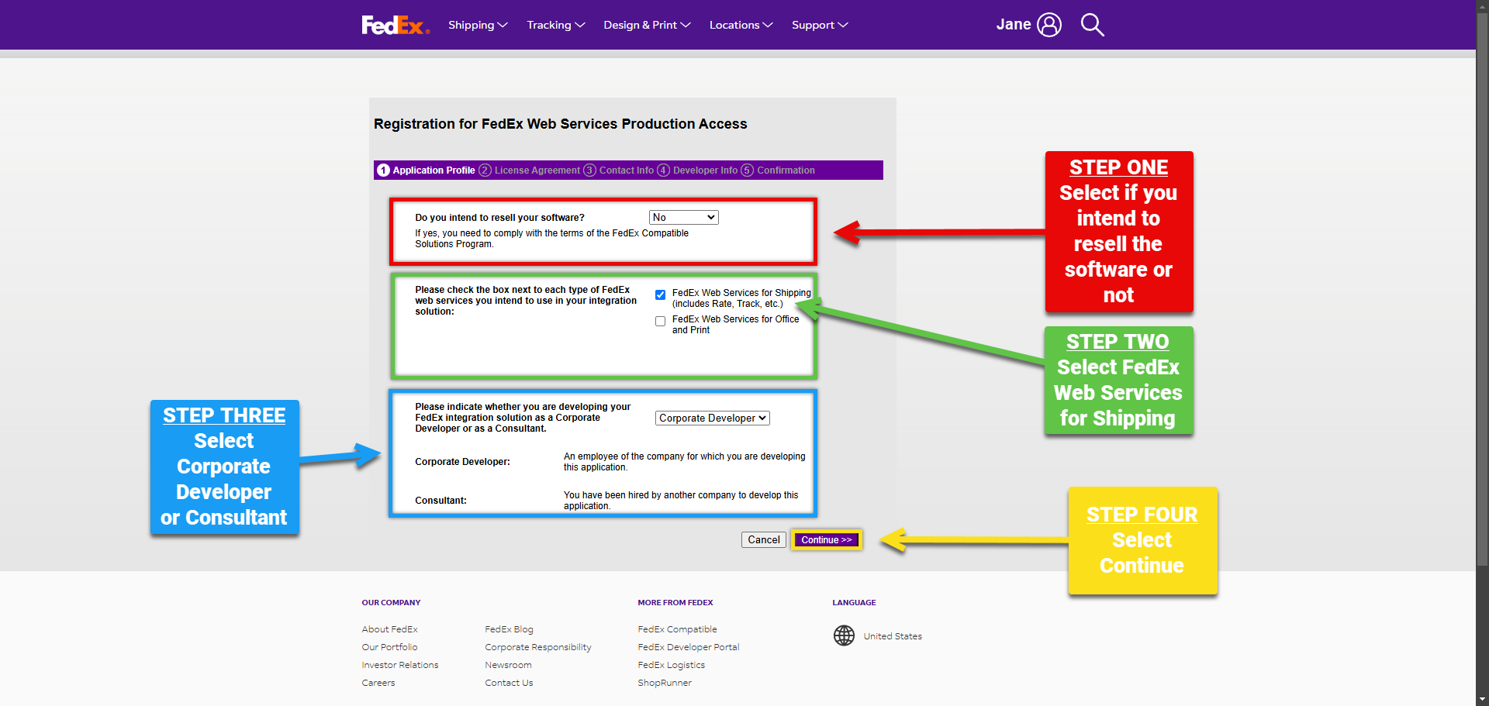The width and height of the screenshot is (1489, 706).
Task: Open the FedEx Compatible link
Action: click(677, 629)
